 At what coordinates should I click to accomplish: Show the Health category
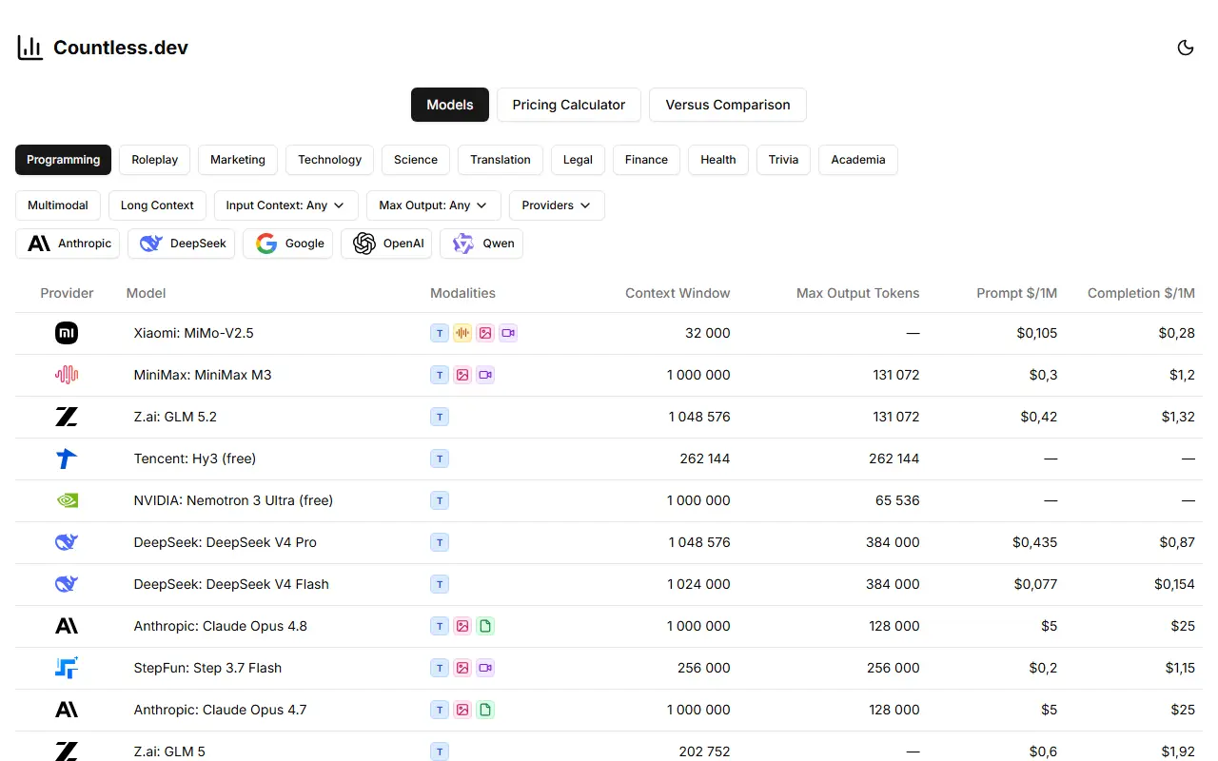coord(718,160)
